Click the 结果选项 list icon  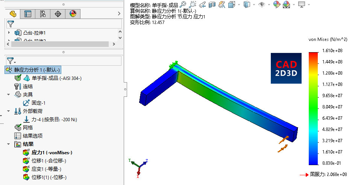pos(18,136)
